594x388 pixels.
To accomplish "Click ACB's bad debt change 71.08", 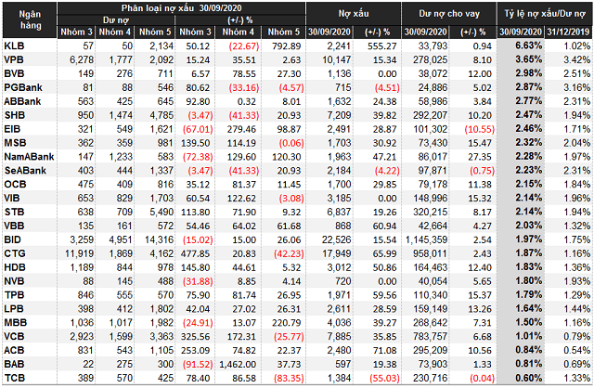I will click(385, 351).
